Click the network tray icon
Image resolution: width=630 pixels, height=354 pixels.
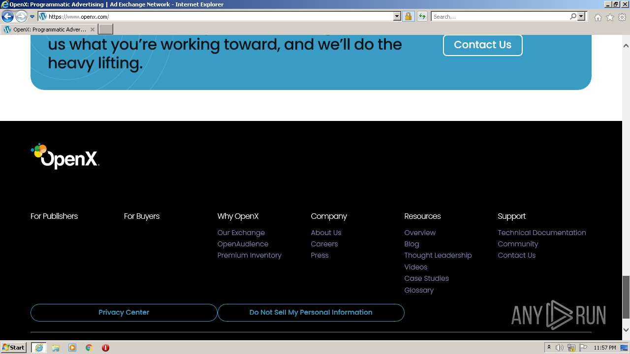[x=571, y=348]
